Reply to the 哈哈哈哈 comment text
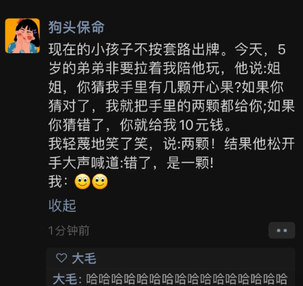Viewport: 303px width, 286px height. (187, 279)
